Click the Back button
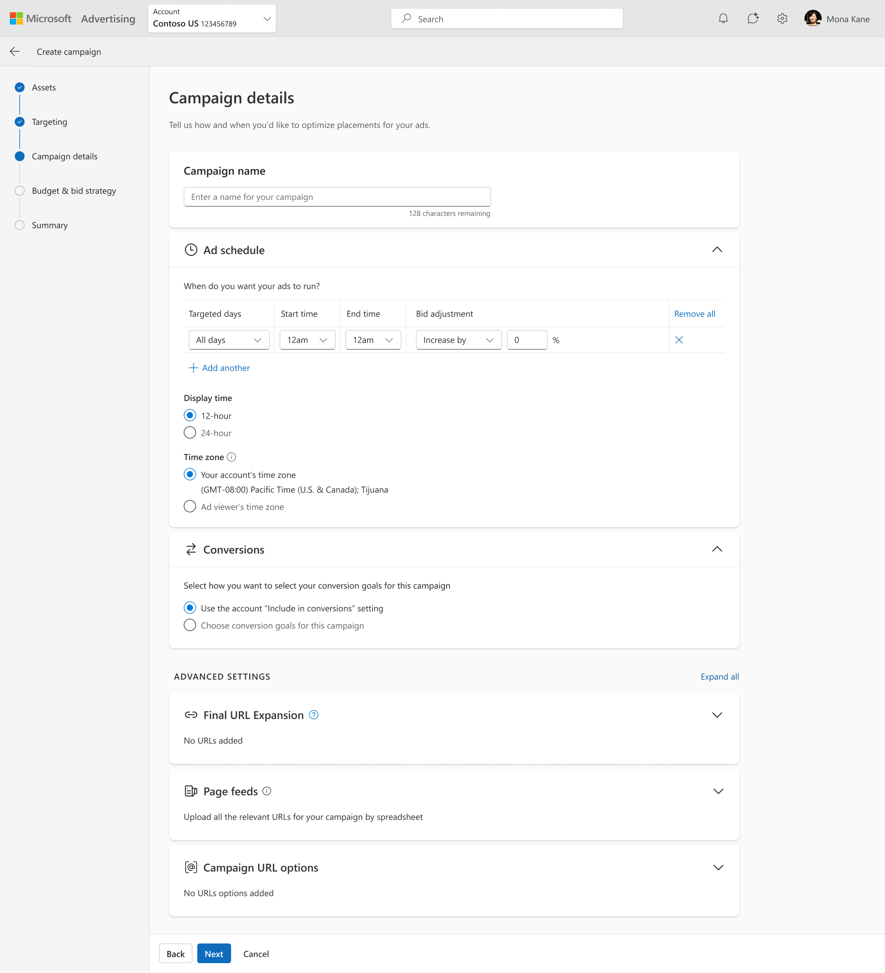The height and width of the screenshot is (973, 885). point(175,953)
